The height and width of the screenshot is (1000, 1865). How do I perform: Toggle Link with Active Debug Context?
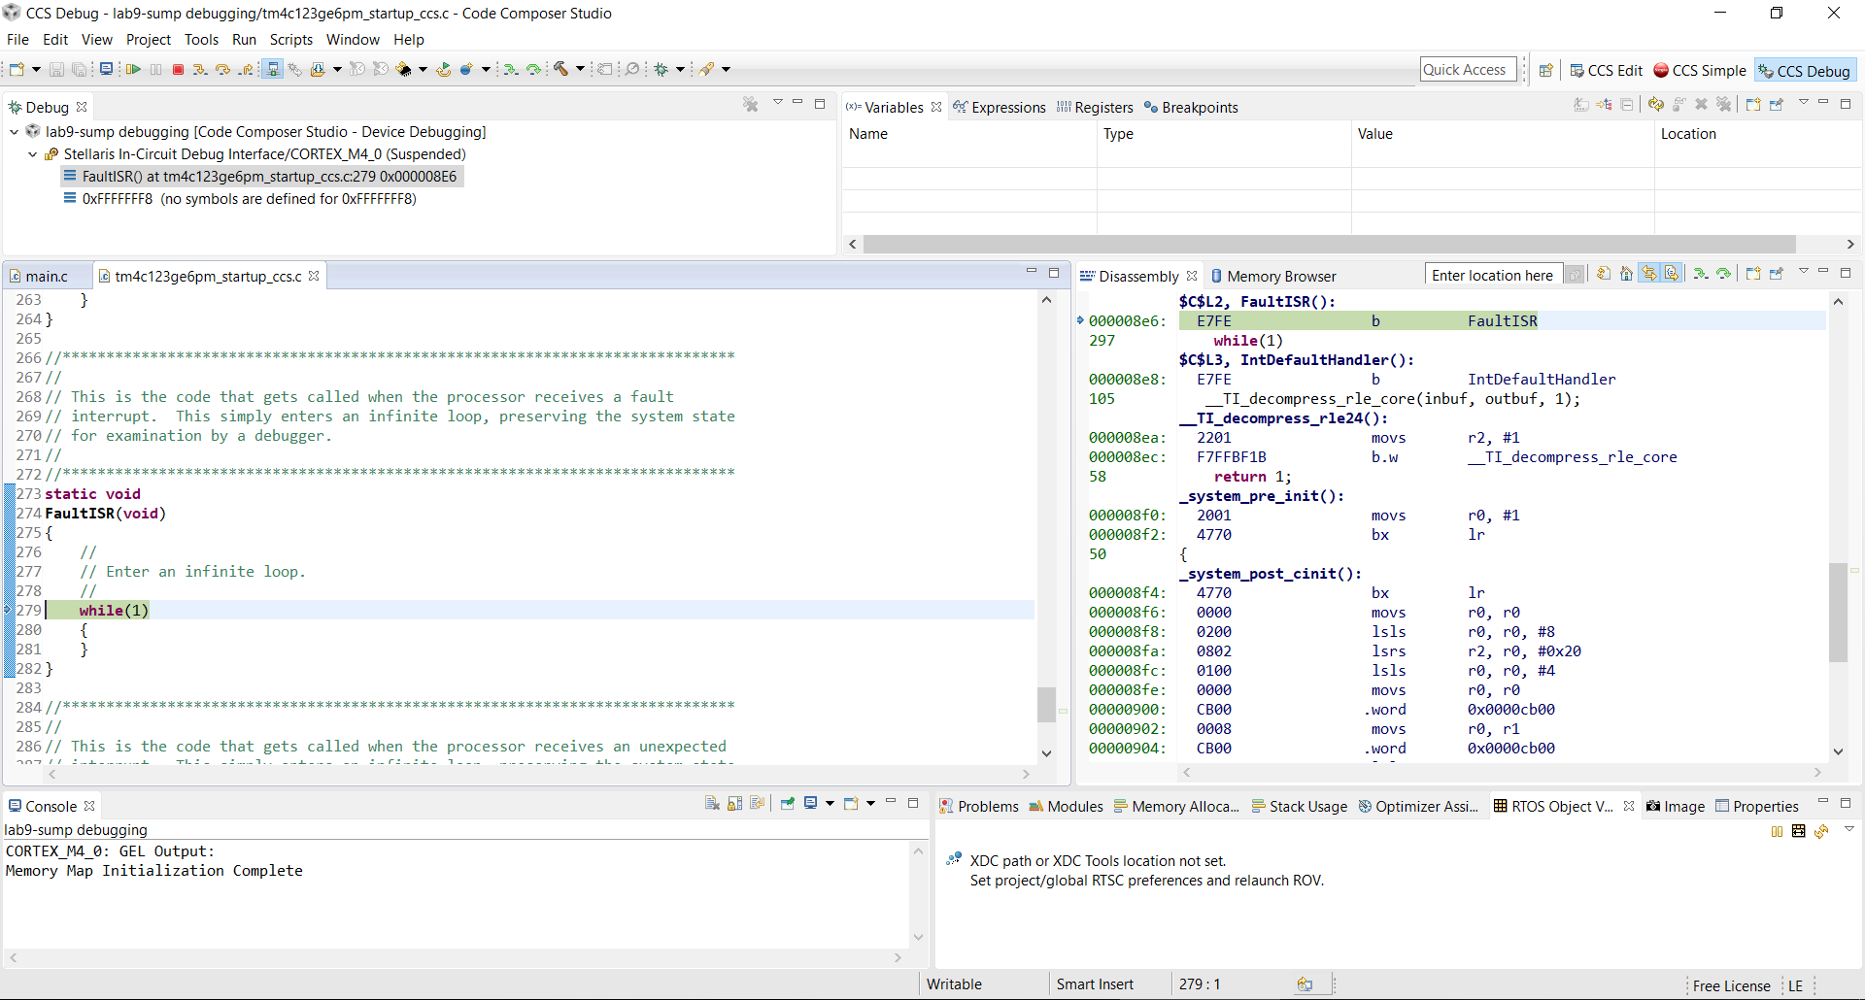(x=1649, y=275)
